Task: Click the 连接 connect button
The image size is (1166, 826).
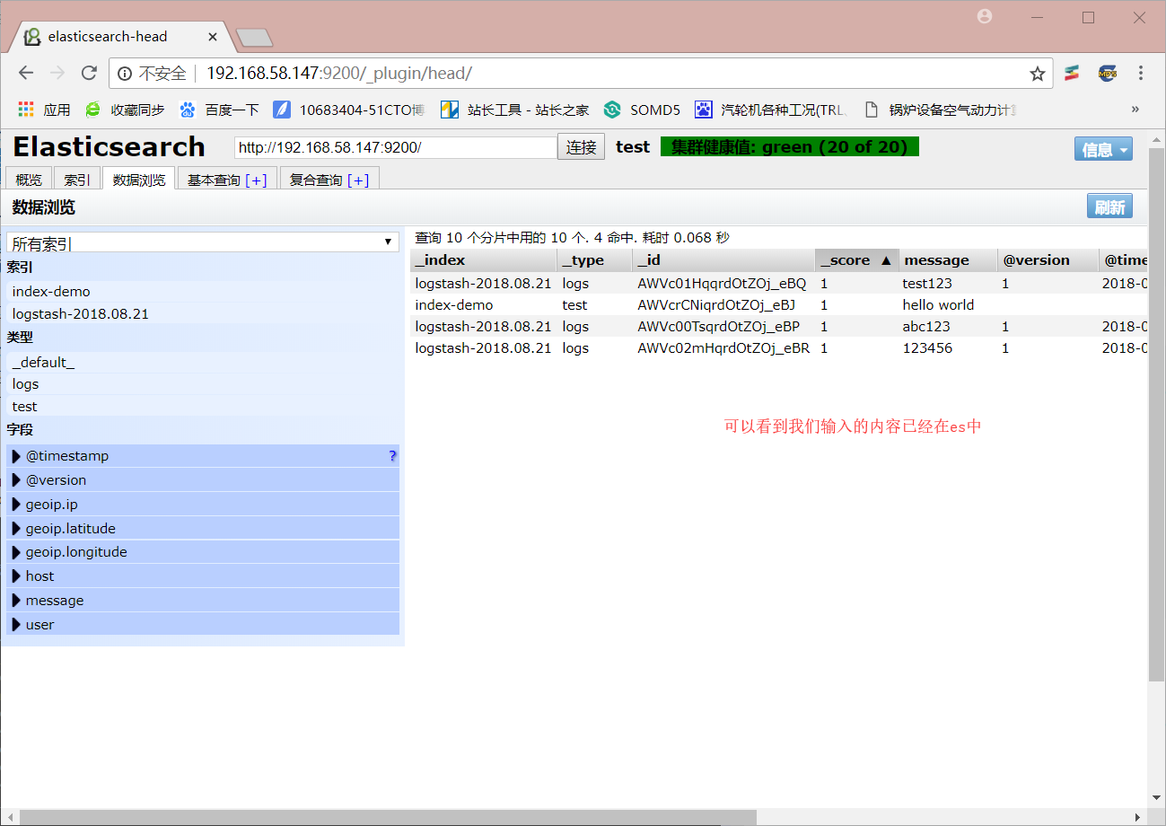Action: [x=582, y=147]
